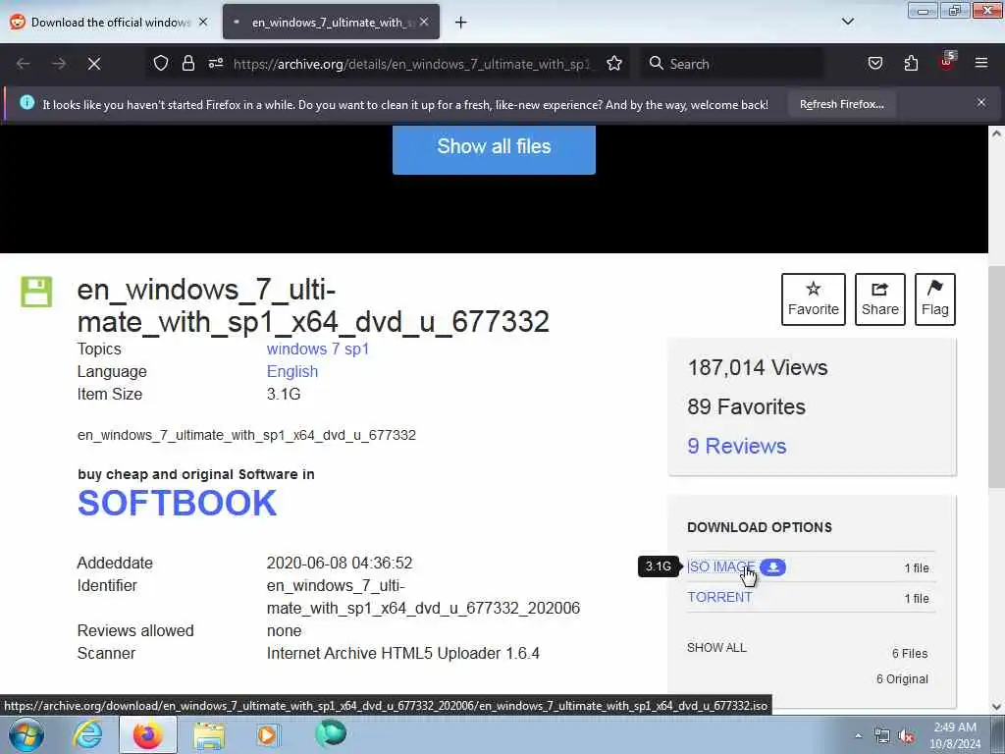Click the Stop loading button in Firefox toolbar
This screenshot has width=1005, height=754.
[94, 64]
